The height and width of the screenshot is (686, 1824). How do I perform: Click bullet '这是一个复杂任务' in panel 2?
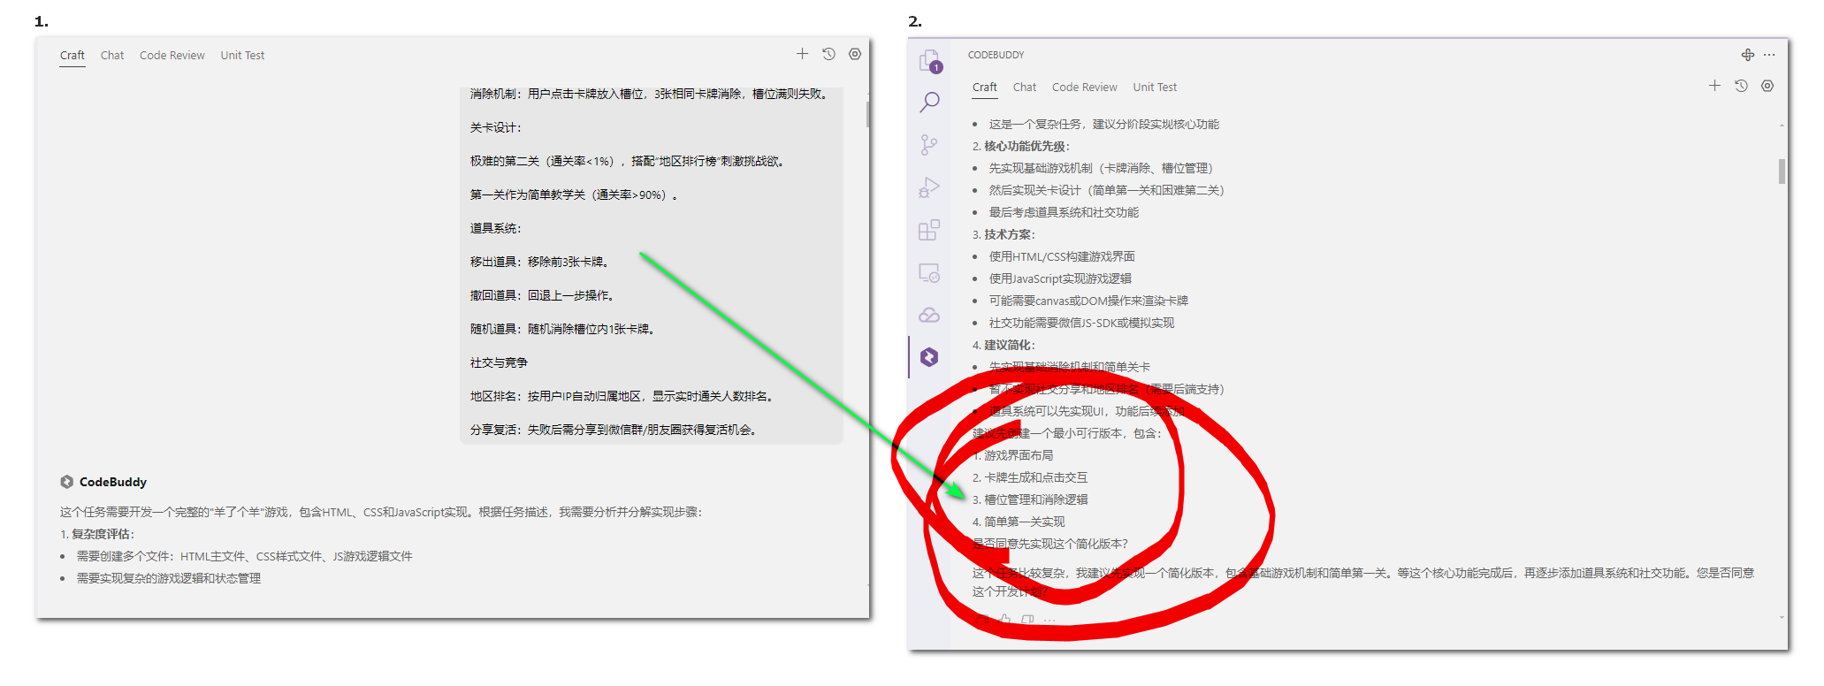click(x=1104, y=124)
